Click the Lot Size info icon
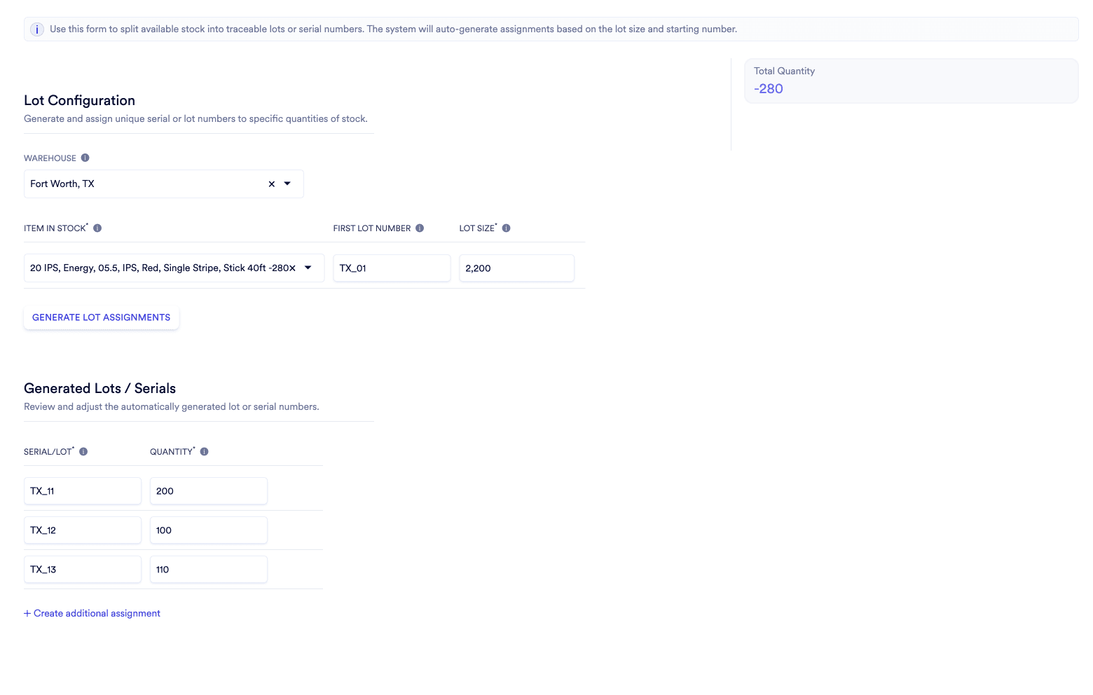This screenshot has width=1093, height=695. (x=507, y=228)
